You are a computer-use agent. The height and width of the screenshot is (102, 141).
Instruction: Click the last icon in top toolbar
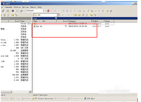111,11
